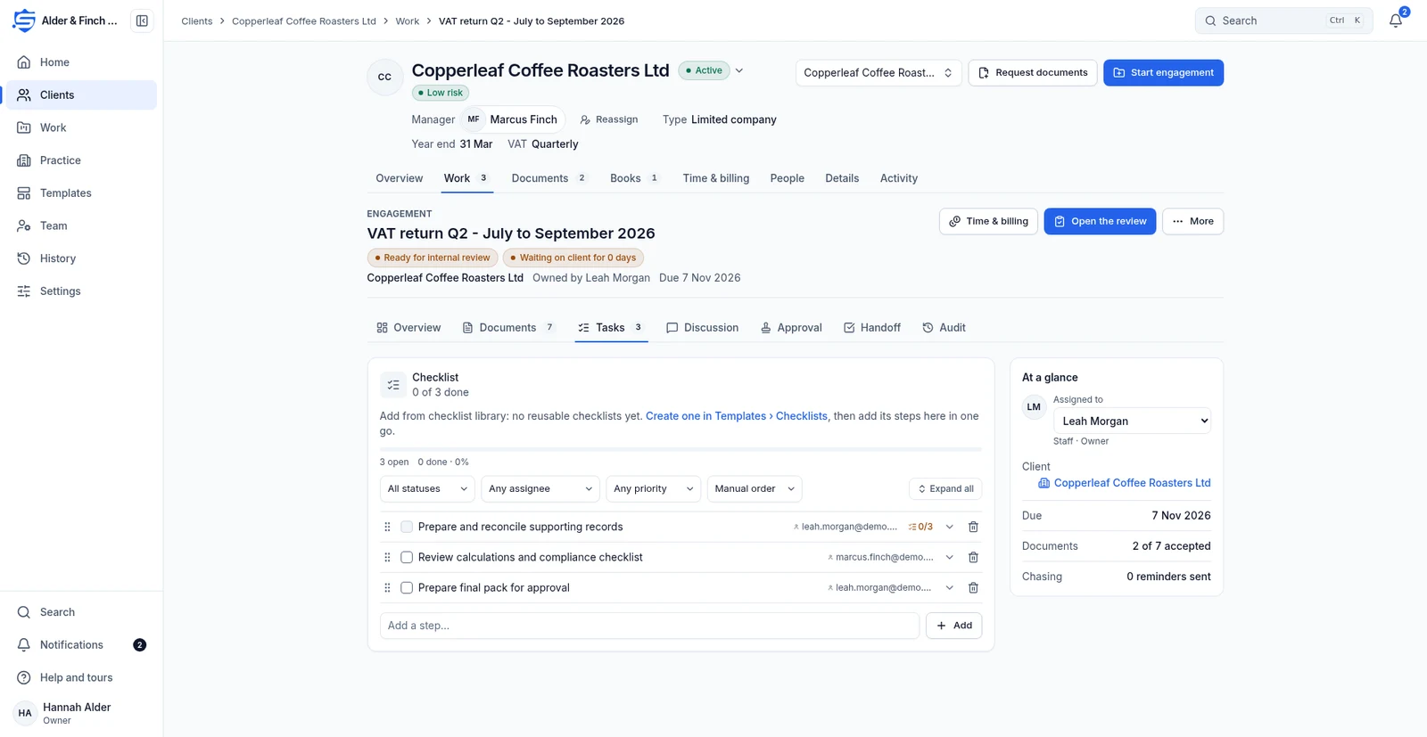Collapse the sidebar with the panel toggle icon
Viewport: 1427px width, 737px height.
(x=142, y=20)
